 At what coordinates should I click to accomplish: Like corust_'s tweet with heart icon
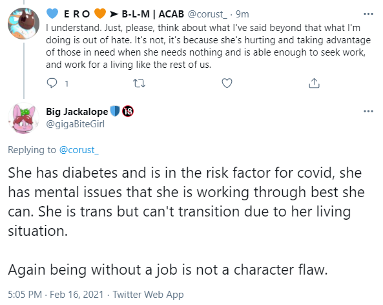click(x=227, y=83)
